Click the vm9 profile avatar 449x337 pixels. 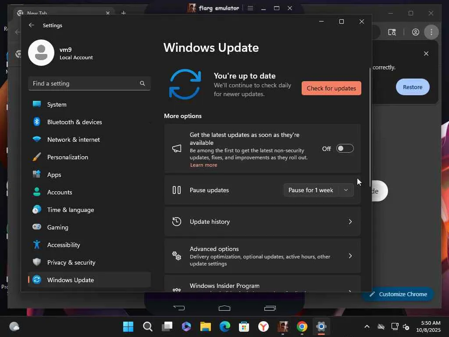tap(41, 53)
